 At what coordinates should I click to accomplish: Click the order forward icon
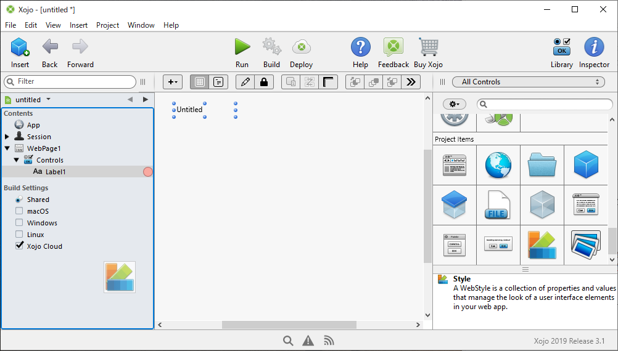tap(355, 82)
